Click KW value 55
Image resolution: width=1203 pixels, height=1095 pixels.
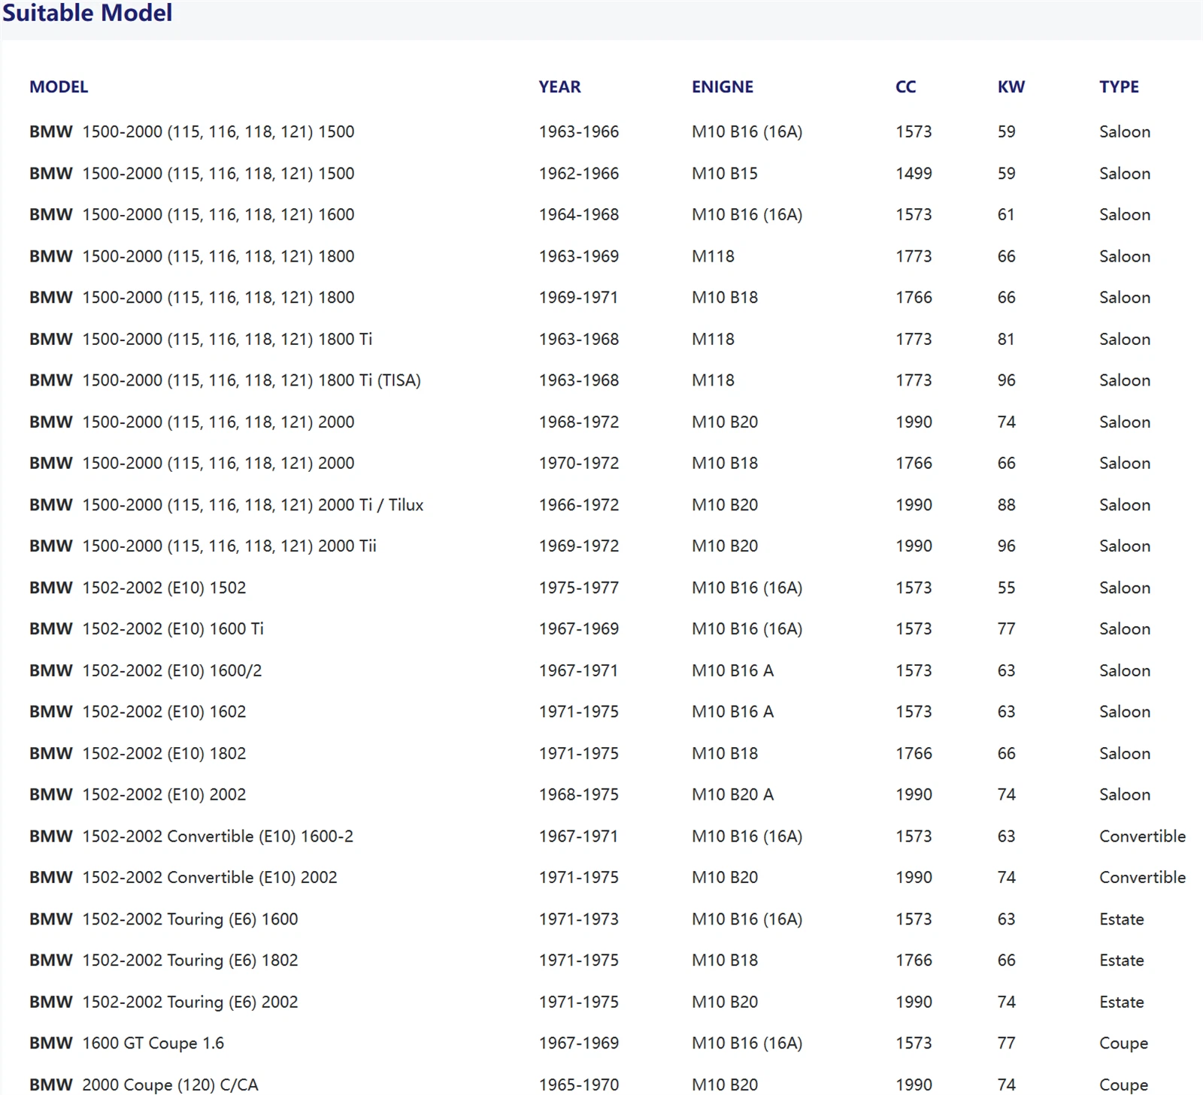pyautogui.click(x=1006, y=588)
